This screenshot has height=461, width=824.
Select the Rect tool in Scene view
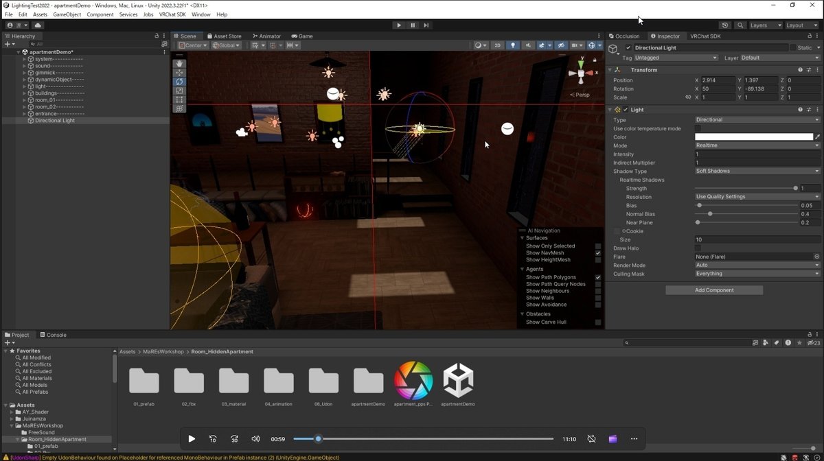180,99
